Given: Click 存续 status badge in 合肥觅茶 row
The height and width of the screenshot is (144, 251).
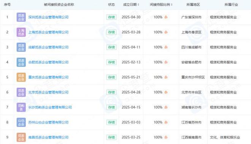Looking at the screenshot, I should [x=111, y=62].
